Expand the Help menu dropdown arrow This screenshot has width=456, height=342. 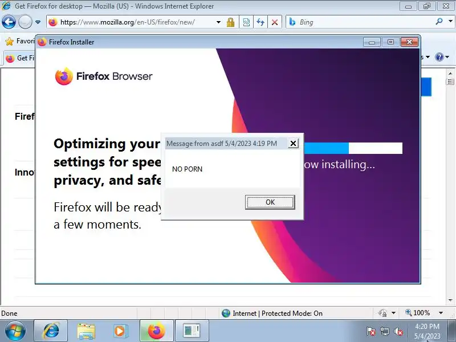click(x=447, y=57)
